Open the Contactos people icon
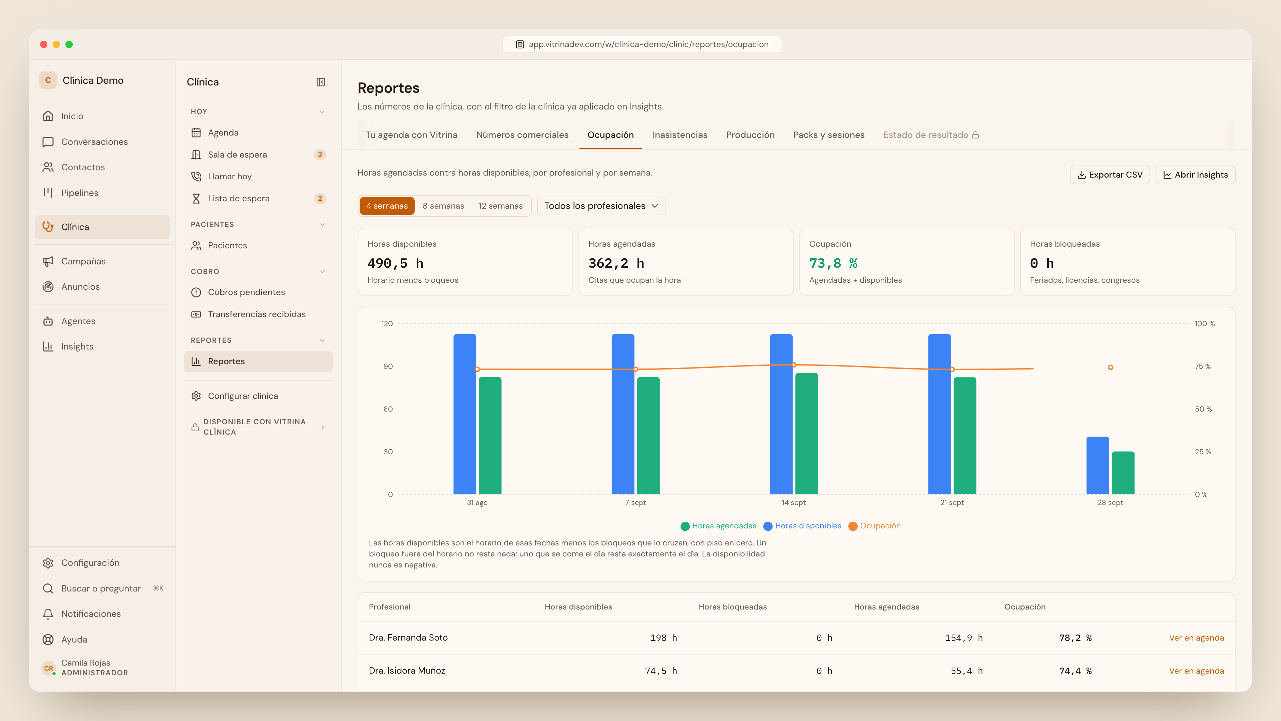Viewport: 1281px width, 721px height. (x=48, y=167)
